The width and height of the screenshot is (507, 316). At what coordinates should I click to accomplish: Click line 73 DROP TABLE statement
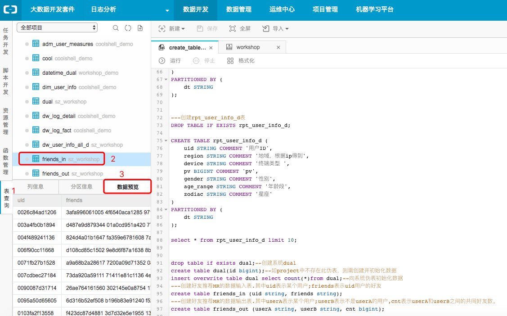tap(230, 125)
